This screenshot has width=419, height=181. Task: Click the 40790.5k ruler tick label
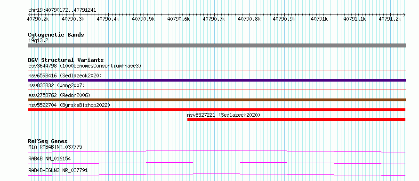click(143, 19)
